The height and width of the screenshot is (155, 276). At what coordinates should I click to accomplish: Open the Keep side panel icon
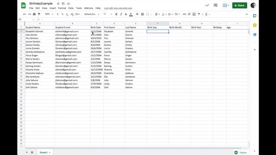coord(255,25)
